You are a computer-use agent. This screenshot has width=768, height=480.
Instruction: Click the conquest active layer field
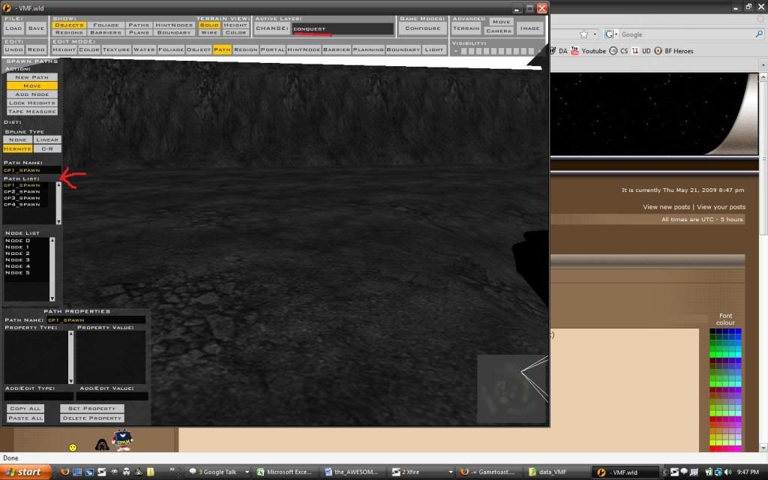[343, 29]
